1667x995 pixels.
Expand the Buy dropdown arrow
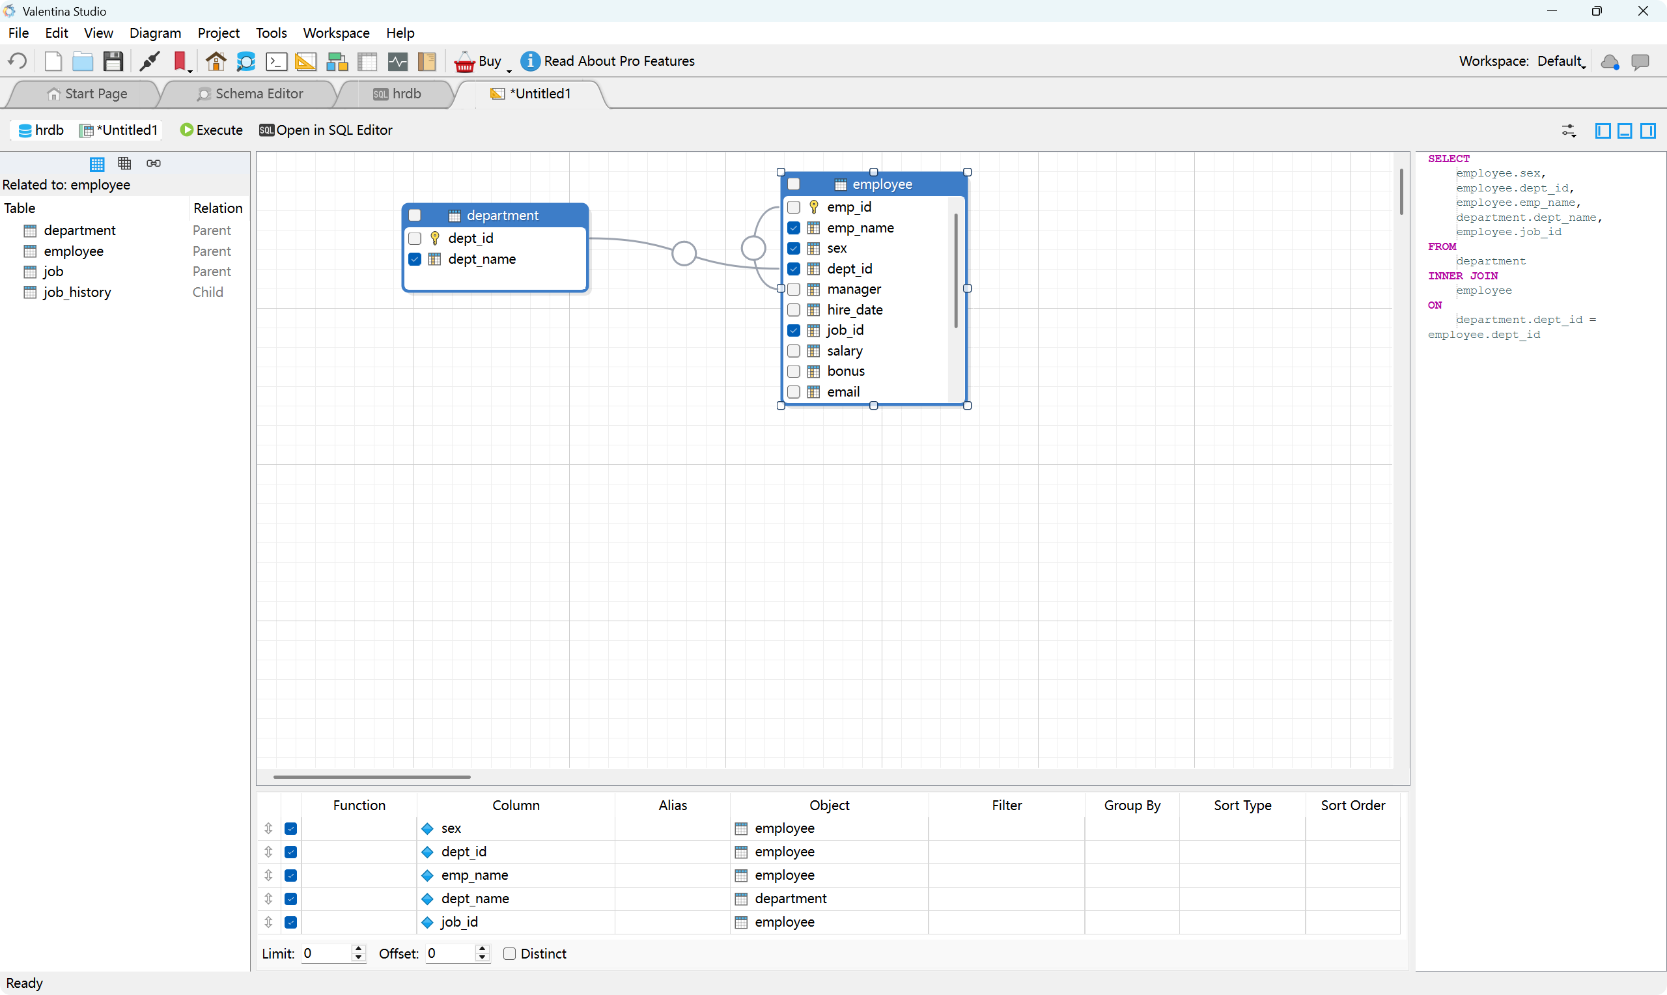point(509,70)
